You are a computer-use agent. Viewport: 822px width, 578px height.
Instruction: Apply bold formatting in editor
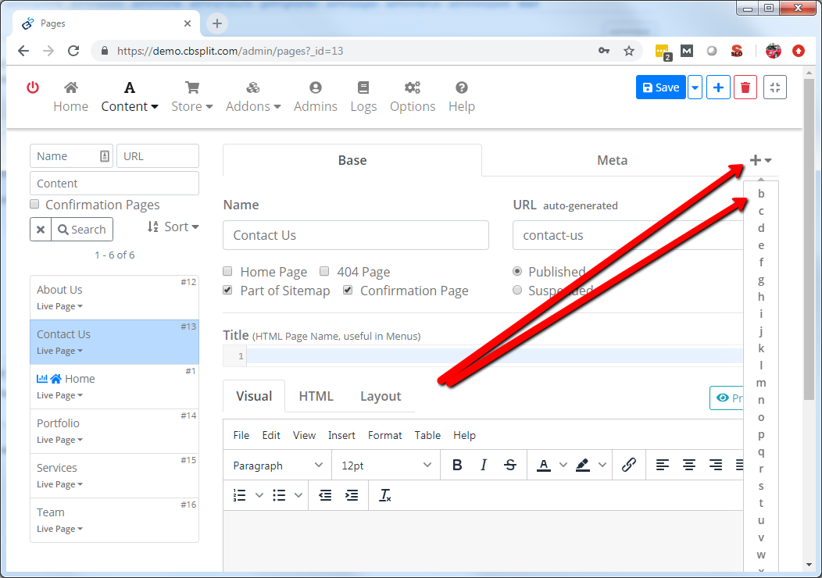(x=457, y=466)
